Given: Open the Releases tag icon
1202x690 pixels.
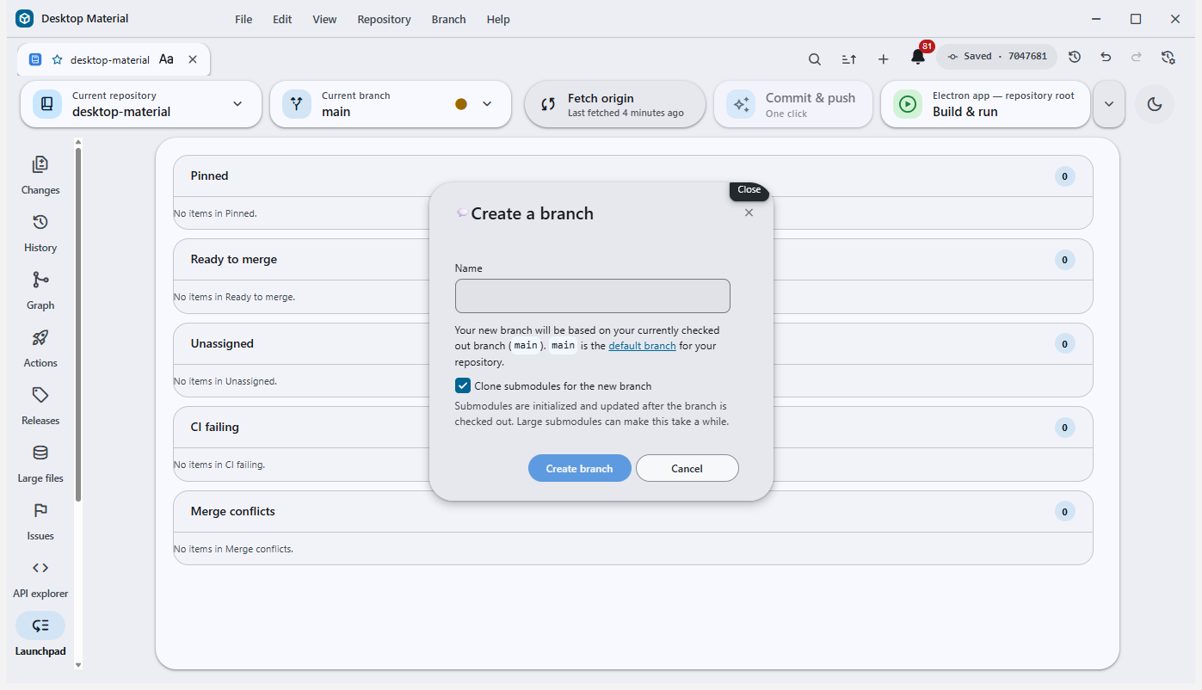Looking at the screenshot, I should [40, 395].
